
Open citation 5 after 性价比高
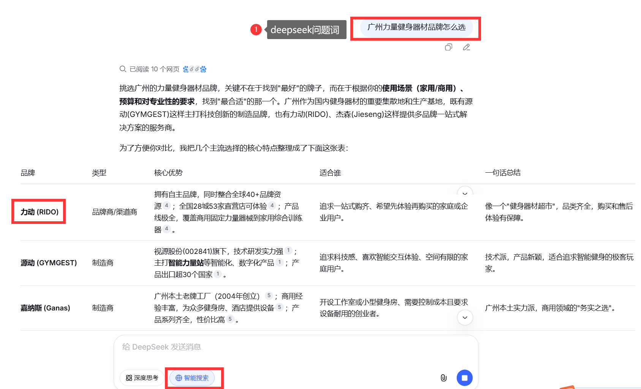coord(230,319)
